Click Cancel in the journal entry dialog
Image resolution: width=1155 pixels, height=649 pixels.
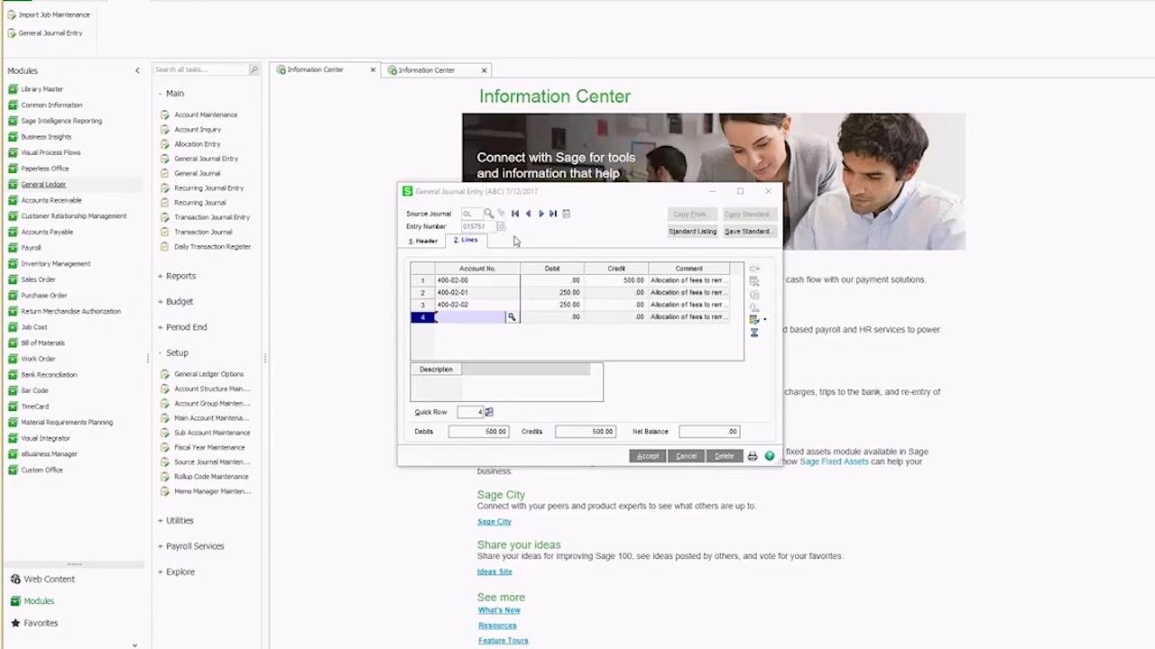686,456
